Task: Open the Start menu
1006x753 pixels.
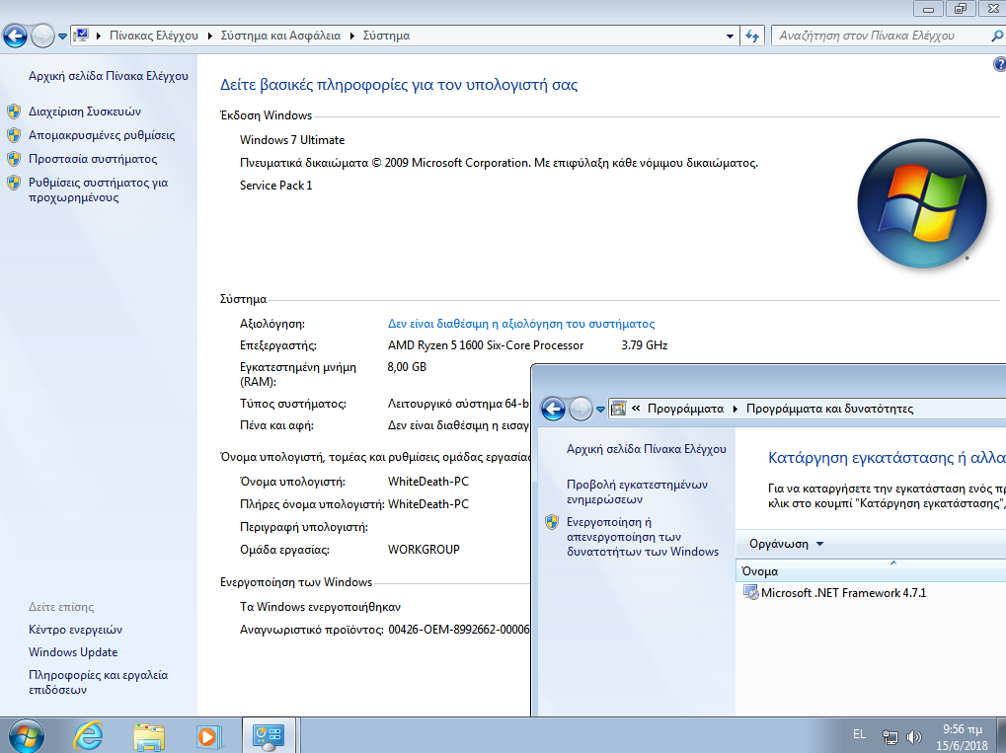Action: point(27,735)
